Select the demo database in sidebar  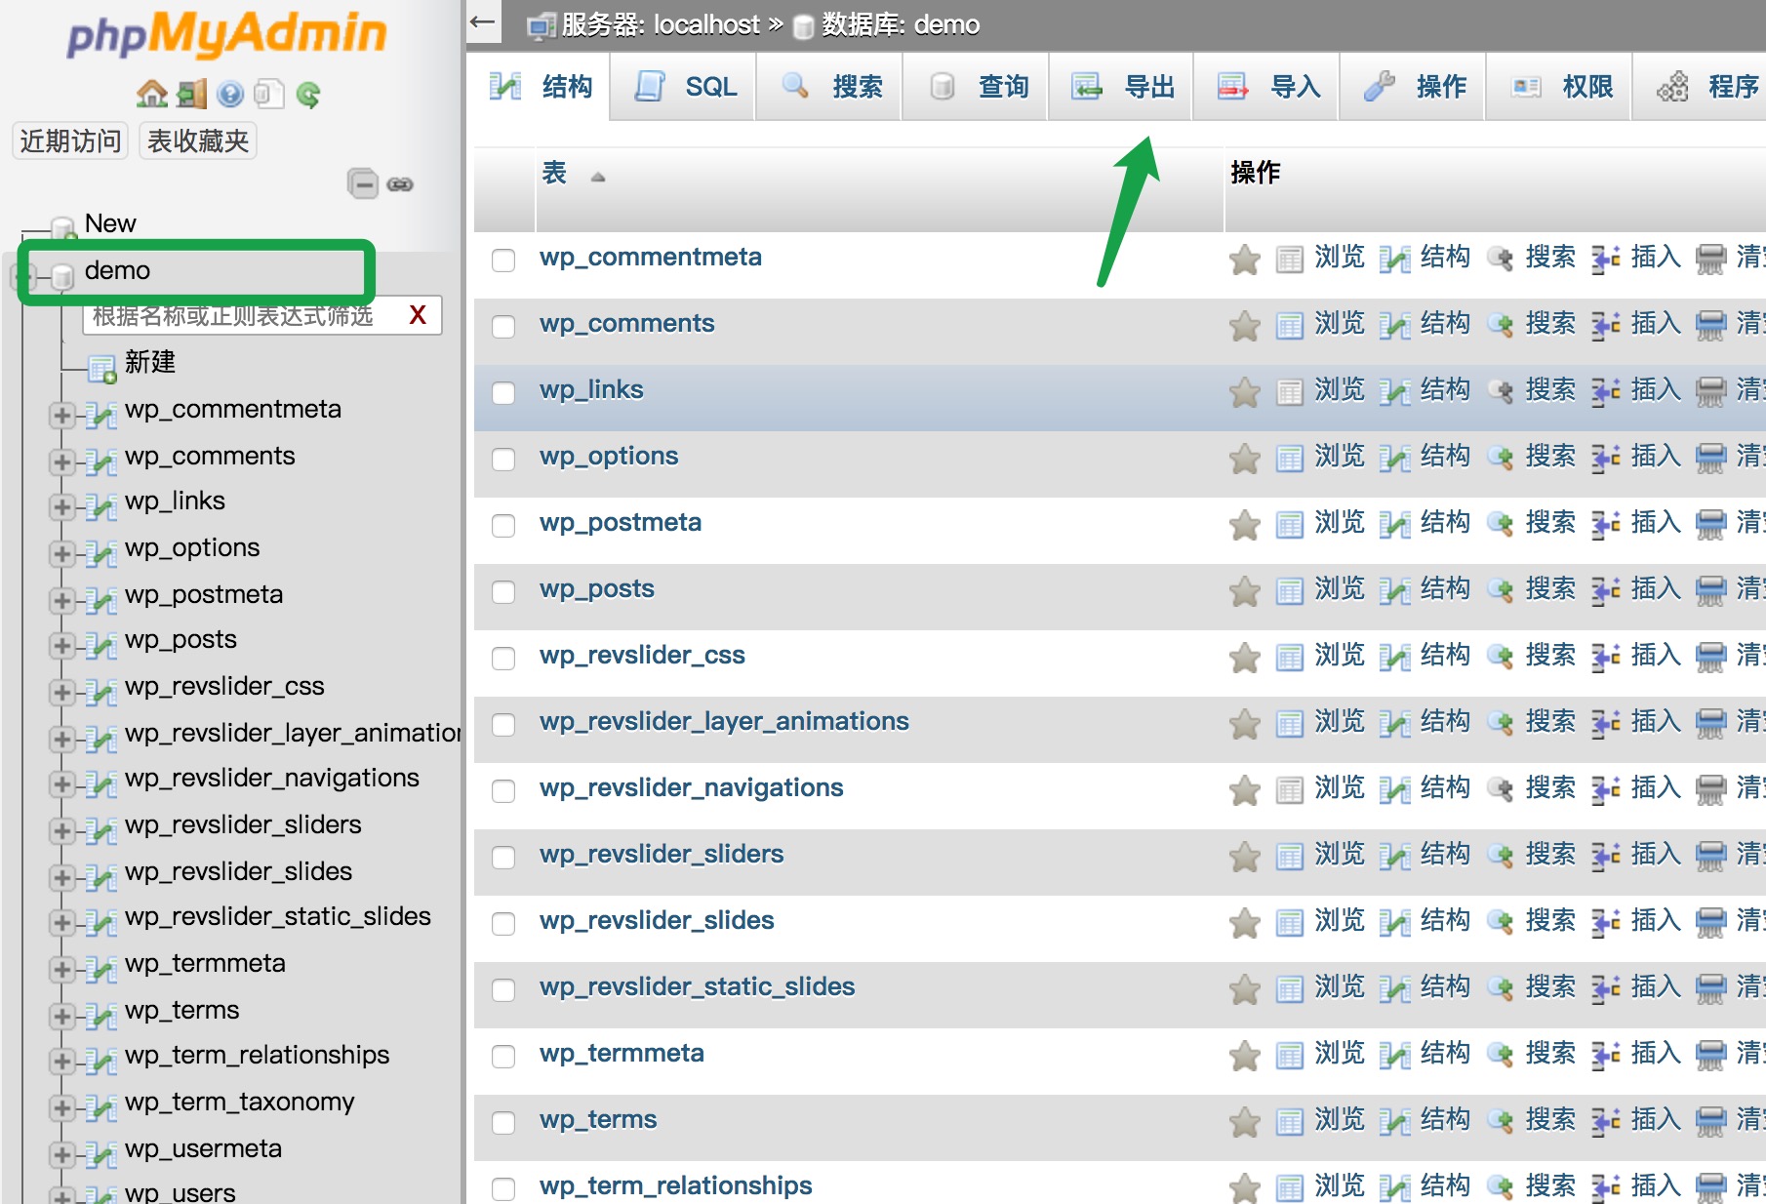coord(117,270)
